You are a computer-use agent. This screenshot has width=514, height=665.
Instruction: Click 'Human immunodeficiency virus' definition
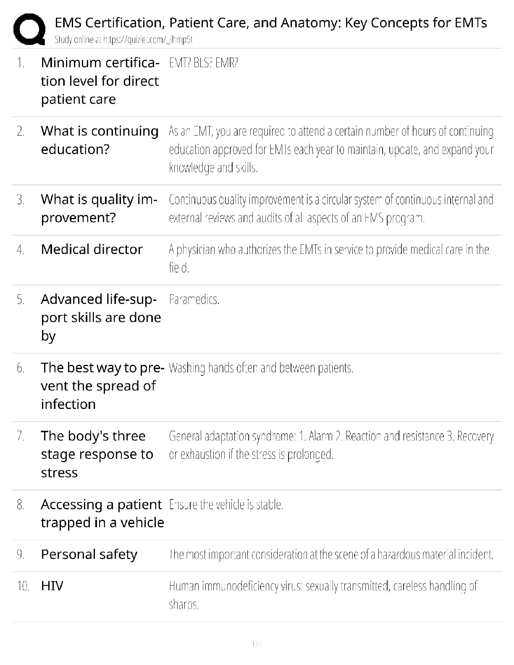pyautogui.click(x=323, y=595)
